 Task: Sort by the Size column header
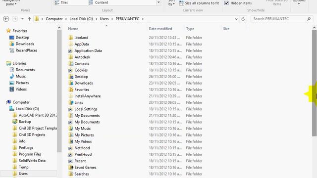tap(226, 29)
